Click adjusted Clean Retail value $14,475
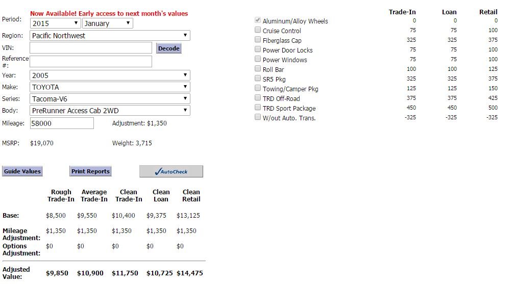Image resolution: width=514 pixels, height=284 pixels. (x=190, y=273)
